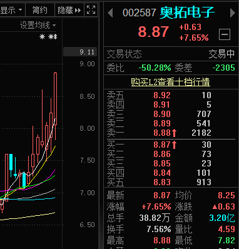239x249 pixels.
Task: Click the first star-shaped chart icon
Action: click(42, 37)
